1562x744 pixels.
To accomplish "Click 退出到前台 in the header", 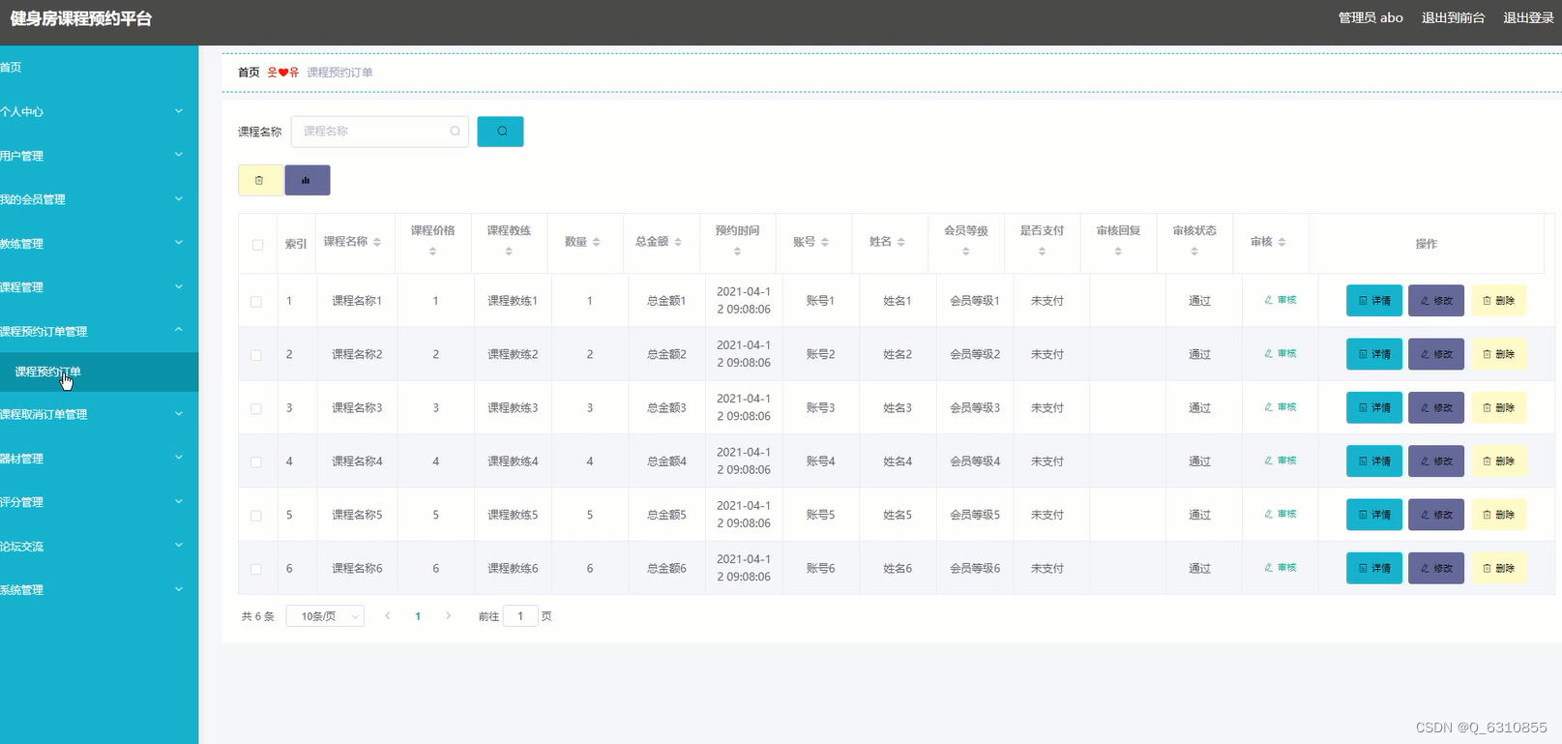I will 1453,17.
